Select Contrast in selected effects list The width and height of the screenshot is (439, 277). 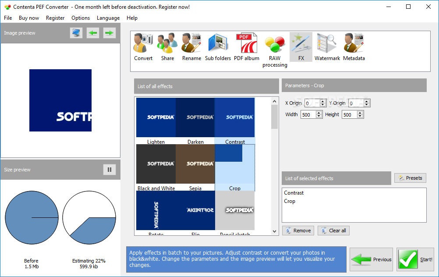pos(294,193)
